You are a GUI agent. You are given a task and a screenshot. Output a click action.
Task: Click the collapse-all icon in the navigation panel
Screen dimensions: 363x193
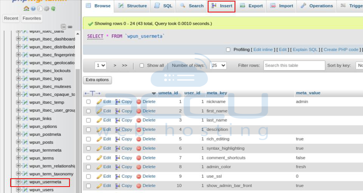click(x=63, y=27)
